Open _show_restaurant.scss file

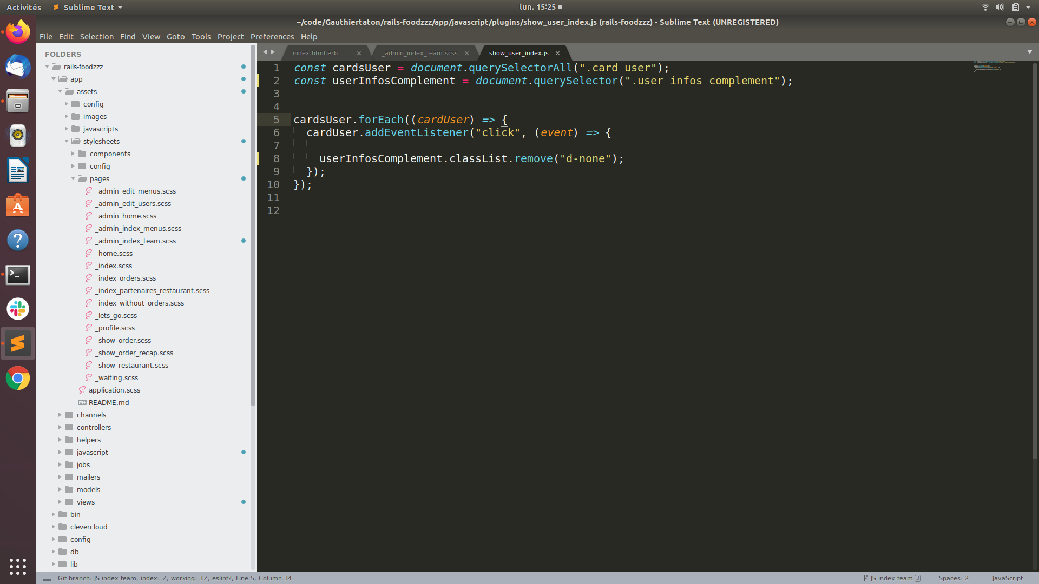click(x=132, y=365)
